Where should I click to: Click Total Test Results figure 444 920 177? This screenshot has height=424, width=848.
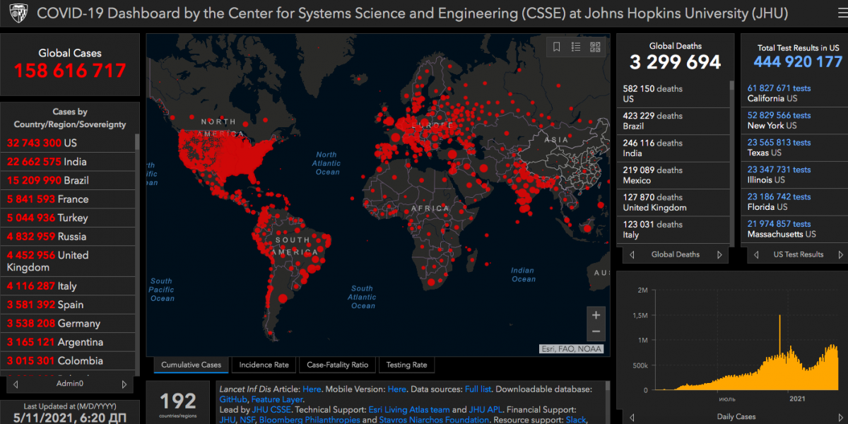point(798,61)
